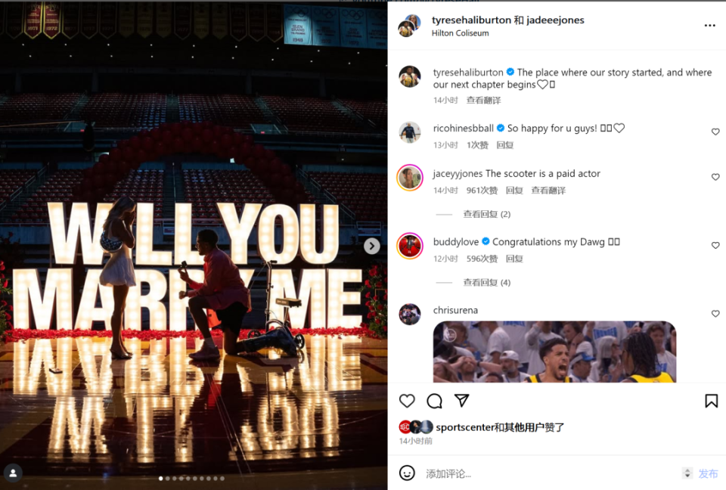
Task: Go to next photo in carousel
Action: tap(371, 246)
